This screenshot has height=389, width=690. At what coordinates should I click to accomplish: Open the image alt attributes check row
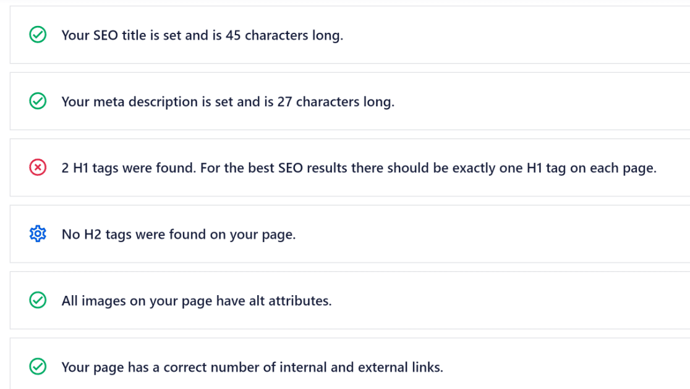(351, 300)
